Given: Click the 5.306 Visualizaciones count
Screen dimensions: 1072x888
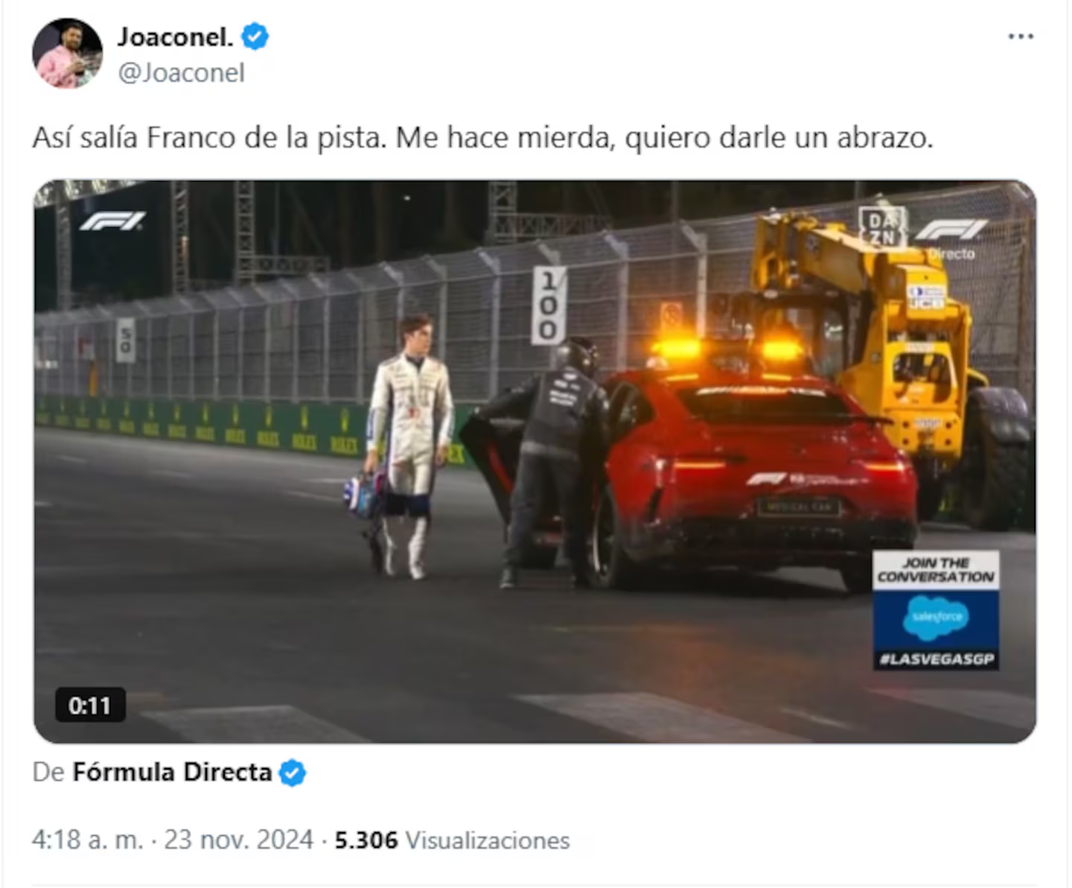Looking at the screenshot, I should click(452, 840).
